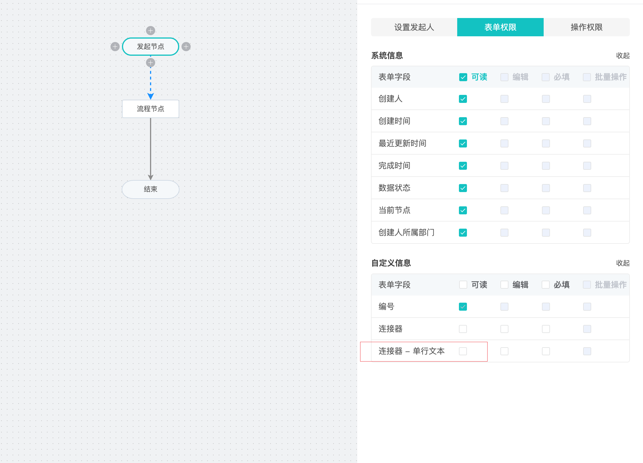Viewport: 643px width, 463px height.
Task: Click the plus icon left of 发起节点
Action: (x=115, y=47)
